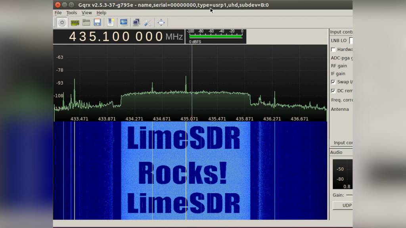Open the View menu
406x228 pixels.
coord(86,13)
